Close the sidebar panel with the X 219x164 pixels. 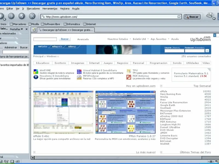(x=27, y=29)
